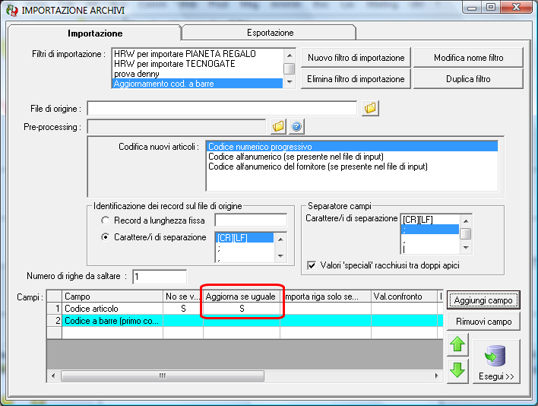The image size is (538, 406).
Task: Select [CR][LF] in record identification list
Action: pos(245,237)
